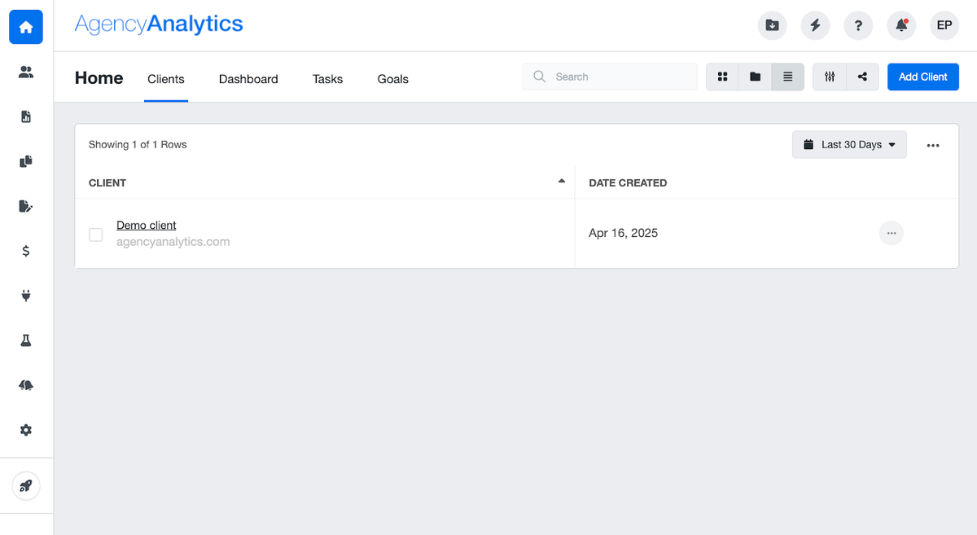The height and width of the screenshot is (535, 977).
Task: Open the Home icon in sidebar
Action: tap(26, 28)
